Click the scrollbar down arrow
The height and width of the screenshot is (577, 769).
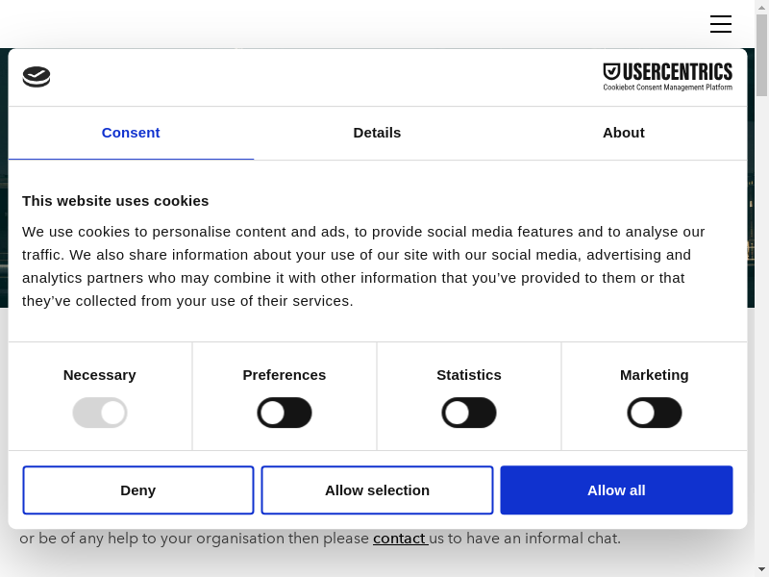(x=761, y=569)
